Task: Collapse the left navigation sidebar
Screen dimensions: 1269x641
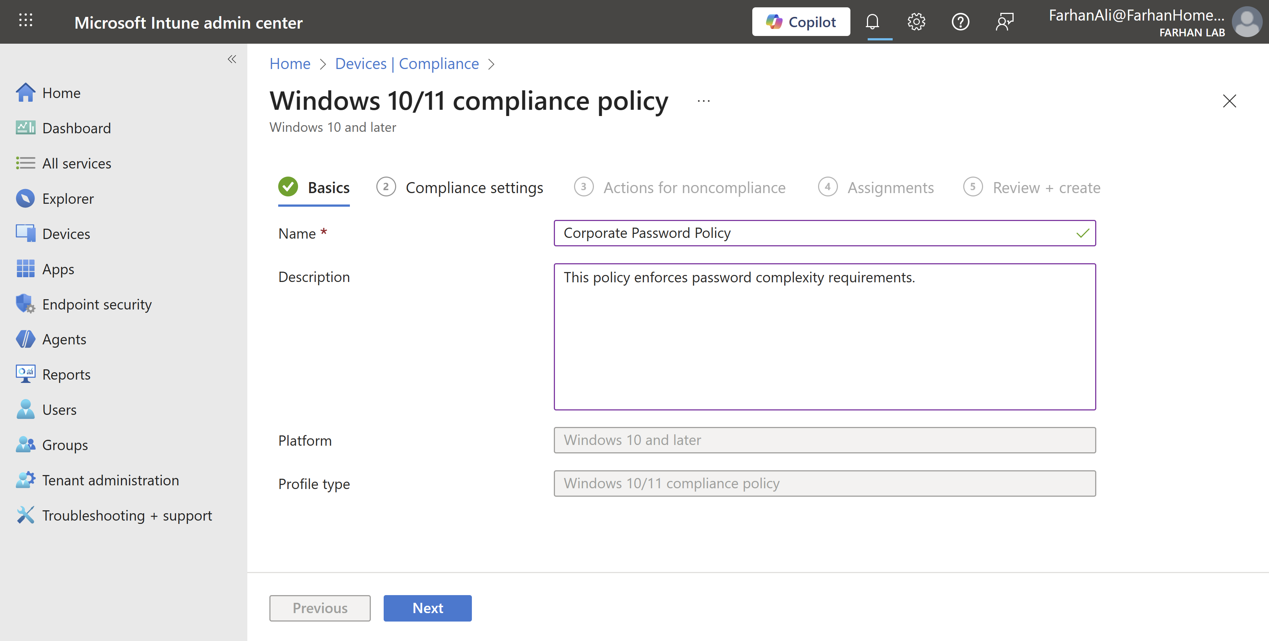Action: [x=232, y=59]
